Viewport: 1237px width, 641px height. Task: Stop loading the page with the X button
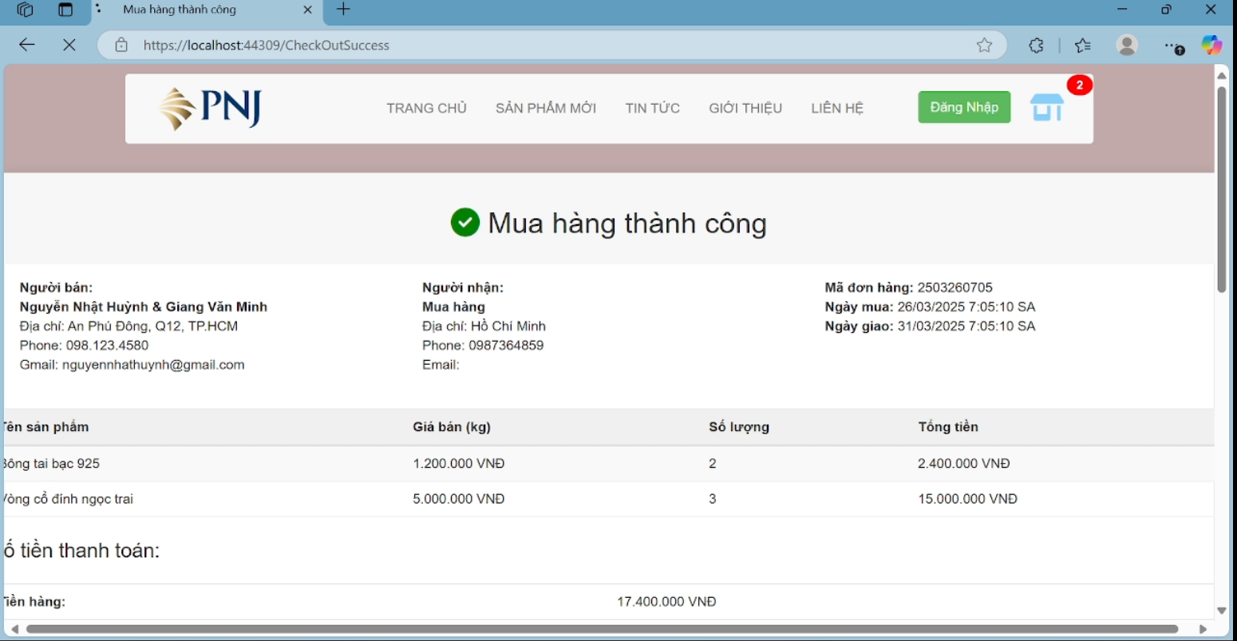[x=69, y=46]
